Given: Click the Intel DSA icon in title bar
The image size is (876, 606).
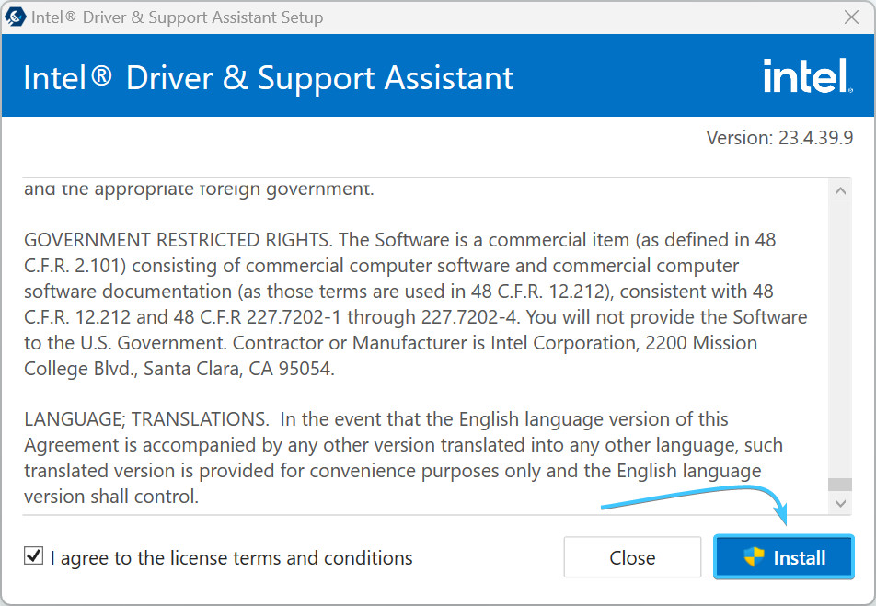Looking at the screenshot, I should click(16, 17).
